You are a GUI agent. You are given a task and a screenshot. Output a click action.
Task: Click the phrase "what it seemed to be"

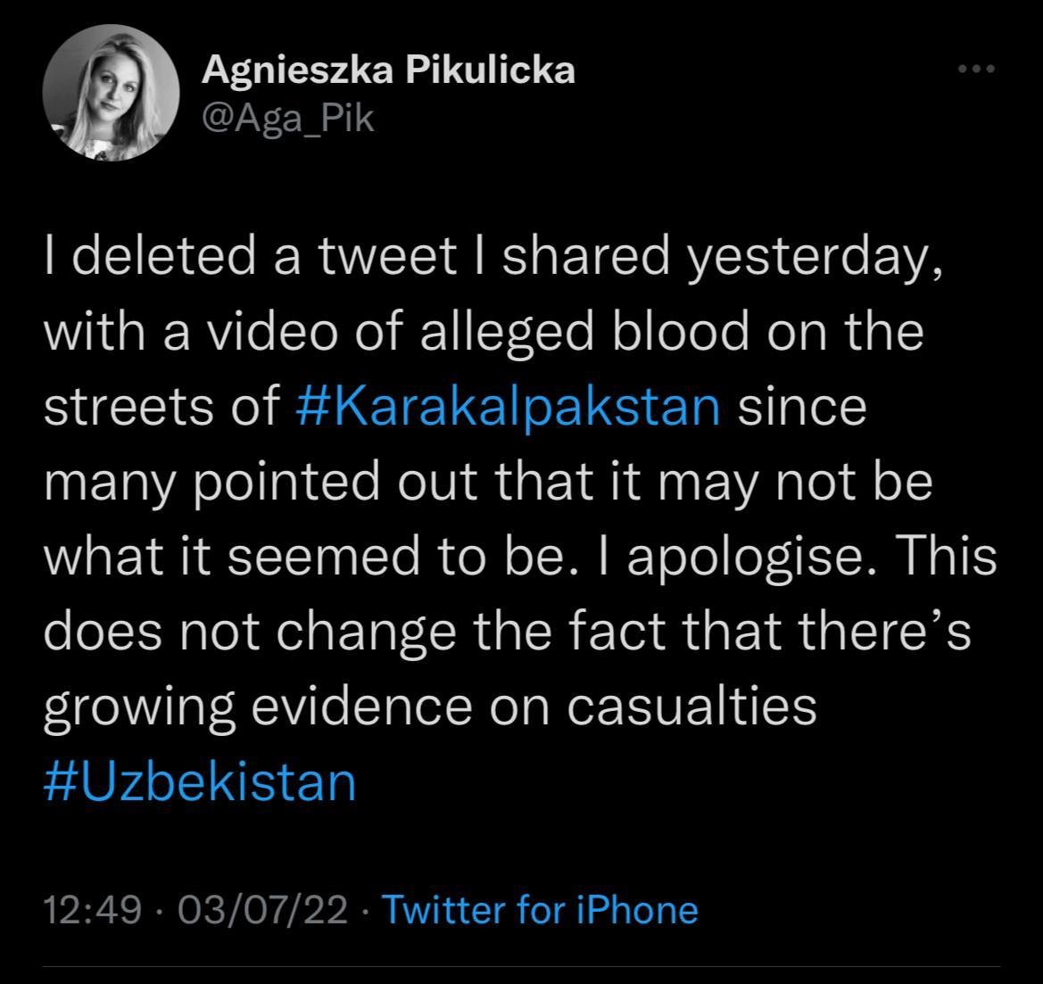(x=294, y=557)
